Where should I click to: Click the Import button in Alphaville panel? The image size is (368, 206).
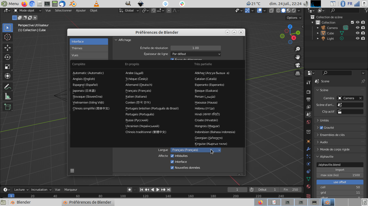(340, 170)
